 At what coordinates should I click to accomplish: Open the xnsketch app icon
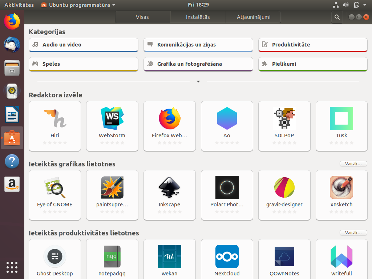pyautogui.click(x=341, y=187)
